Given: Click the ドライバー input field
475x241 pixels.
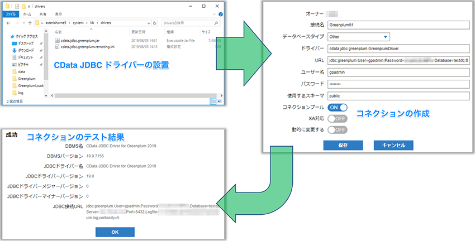Looking at the screenshot, I should 398,49.
